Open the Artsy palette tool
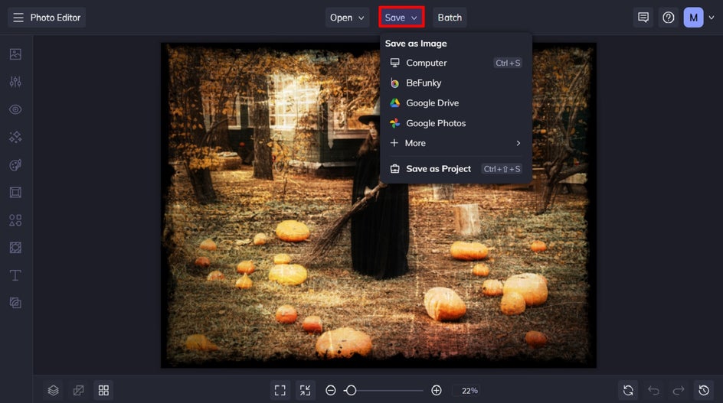723x403 pixels. (x=15, y=165)
